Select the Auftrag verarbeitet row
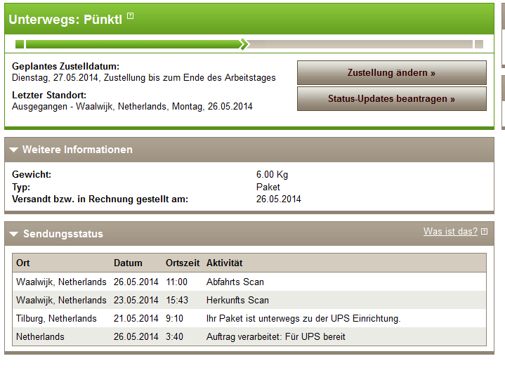505x368 pixels. 249,337
